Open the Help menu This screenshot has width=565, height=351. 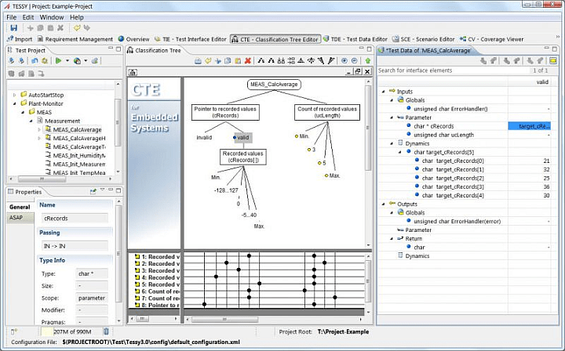[x=76, y=16]
